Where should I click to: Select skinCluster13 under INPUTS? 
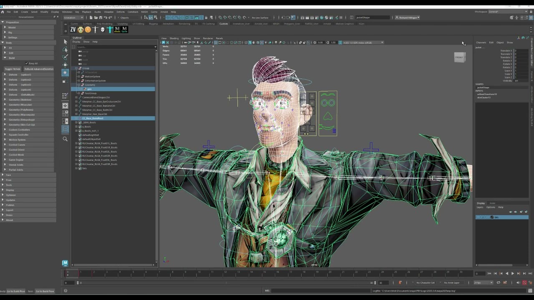(484, 97)
